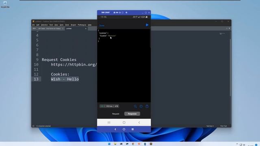Tap the Android recent apps icon
Screen dimensions: 260x146
coord(109,122)
